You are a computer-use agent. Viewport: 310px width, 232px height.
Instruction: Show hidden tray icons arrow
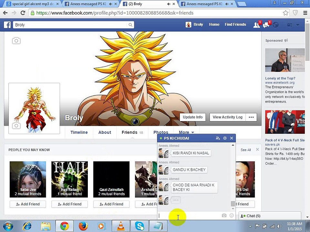coord(250,226)
